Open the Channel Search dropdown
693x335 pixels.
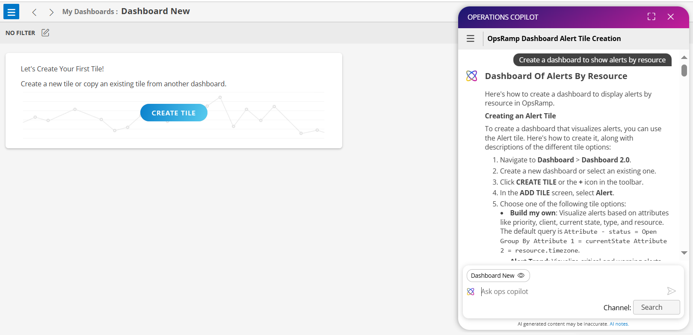(x=656, y=307)
